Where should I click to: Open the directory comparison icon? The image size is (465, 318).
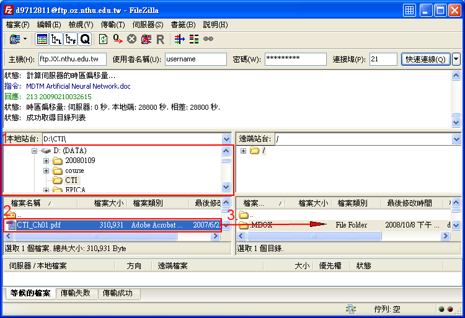(x=194, y=39)
